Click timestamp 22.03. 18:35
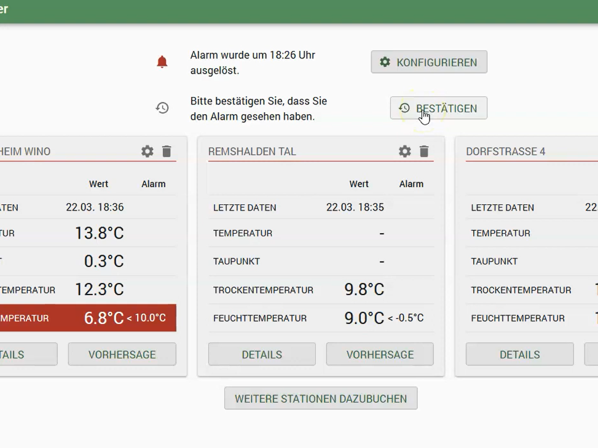The height and width of the screenshot is (448, 598). (355, 207)
